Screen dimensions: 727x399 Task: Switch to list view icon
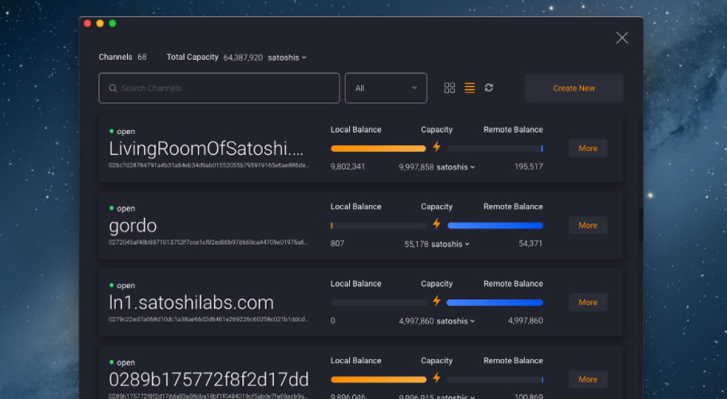[x=470, y=88]
